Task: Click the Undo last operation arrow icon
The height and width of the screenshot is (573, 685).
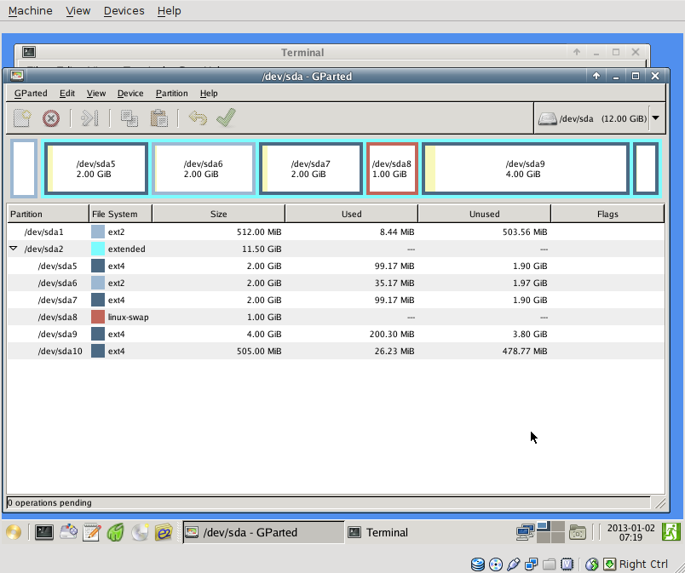Action: 198,118
